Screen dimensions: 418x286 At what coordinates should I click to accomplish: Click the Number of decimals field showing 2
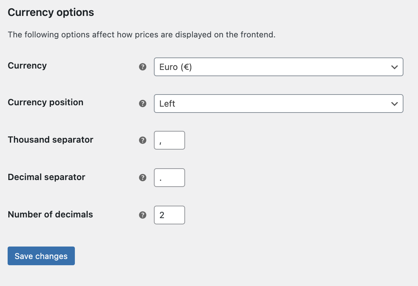(169, 215)
